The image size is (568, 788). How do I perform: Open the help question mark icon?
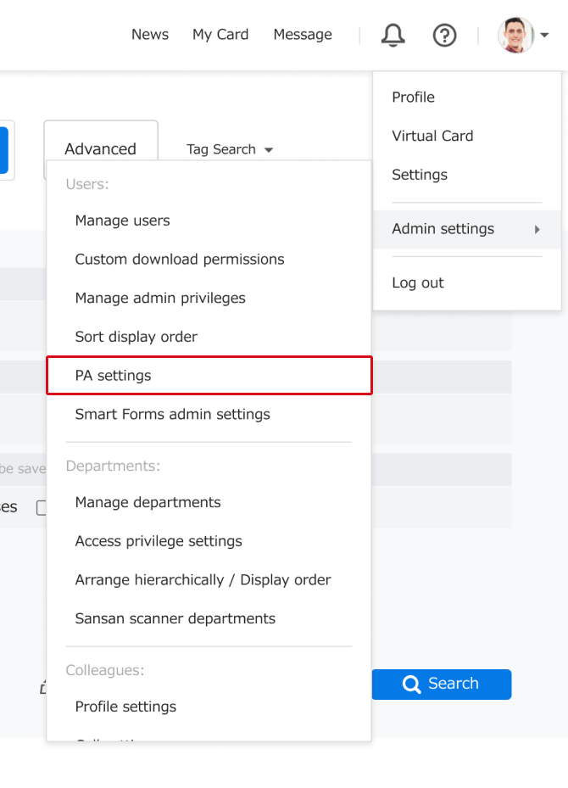pos(444,36)
